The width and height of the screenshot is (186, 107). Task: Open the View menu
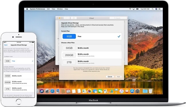click(54, 9)
